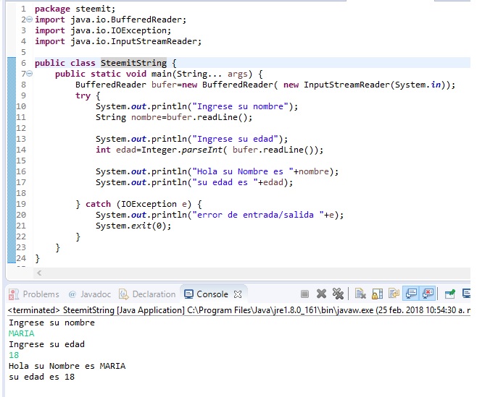Click the Declaration tab icon
Viewport: 498px width, 397px height.
click(x=123, y=294)
